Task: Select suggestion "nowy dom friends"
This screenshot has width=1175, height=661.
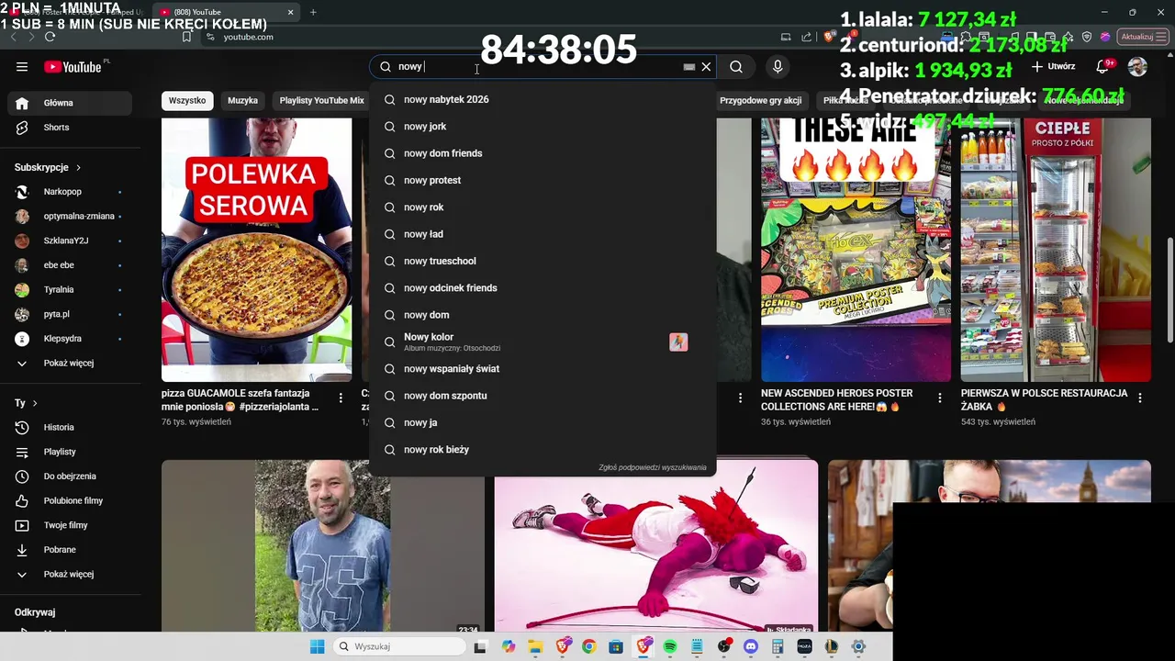Action: tap(543, 153)
